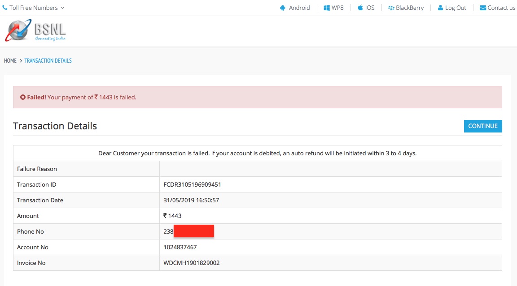Screen dimensions: 517x286
Task: Open the WP8 app link text
Action: pyautogui.click(x=337, y=8)
